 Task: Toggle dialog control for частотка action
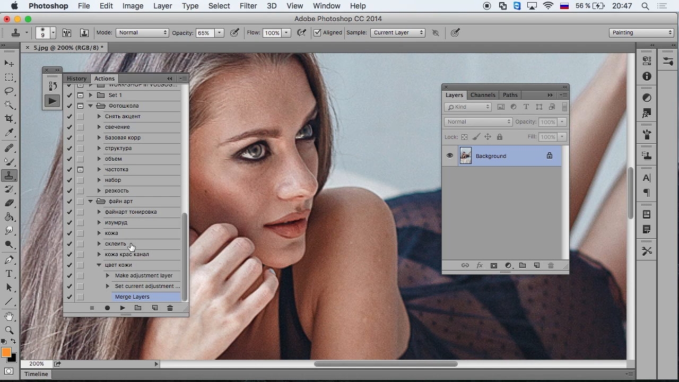pyautogui.click(x=80, y=169)
